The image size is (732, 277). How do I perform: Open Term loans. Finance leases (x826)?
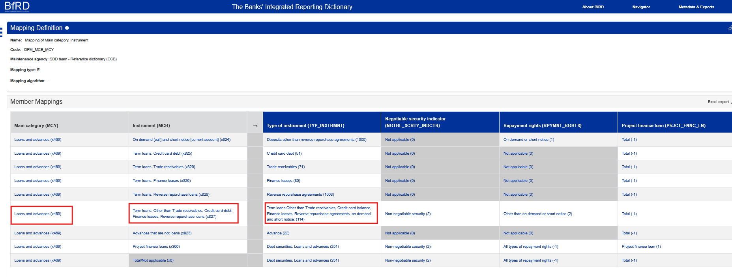(x=162, y=181)
